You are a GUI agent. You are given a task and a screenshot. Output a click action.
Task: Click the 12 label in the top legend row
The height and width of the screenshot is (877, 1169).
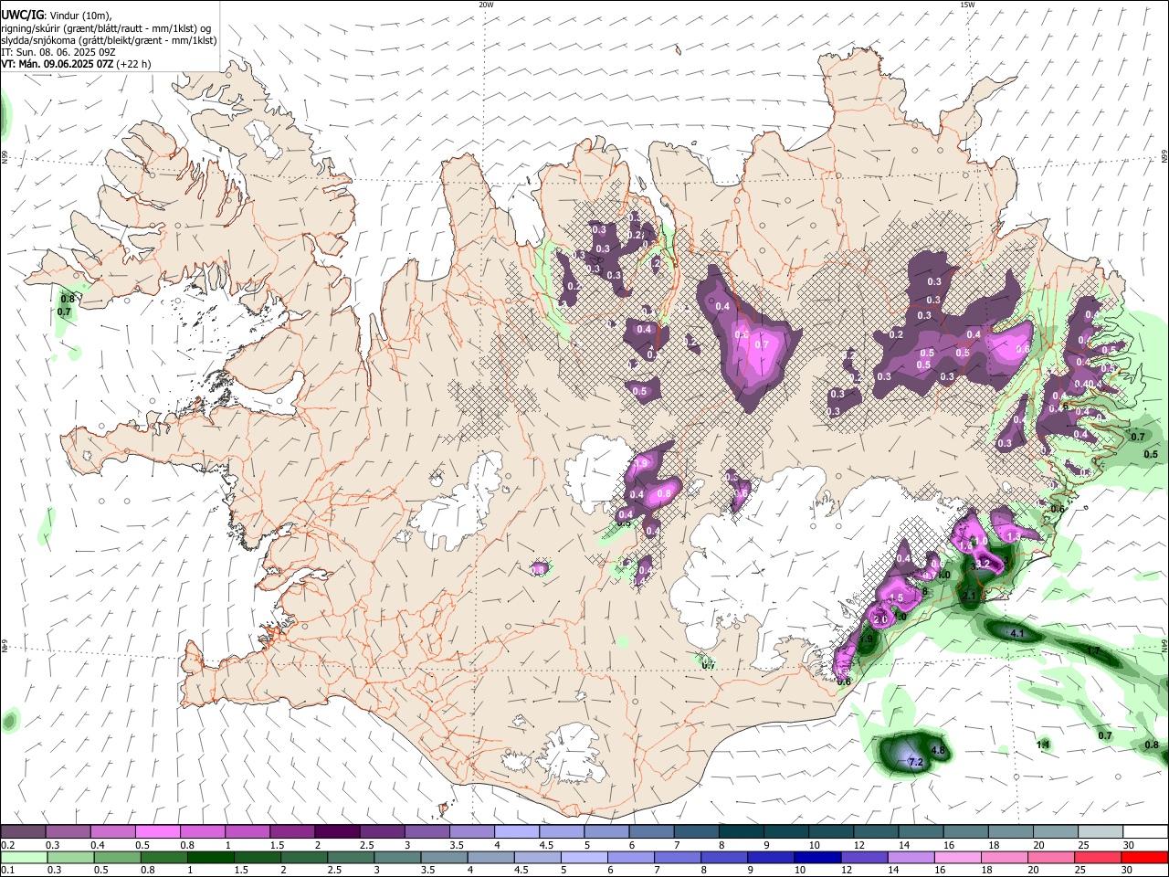click(859, 845)
